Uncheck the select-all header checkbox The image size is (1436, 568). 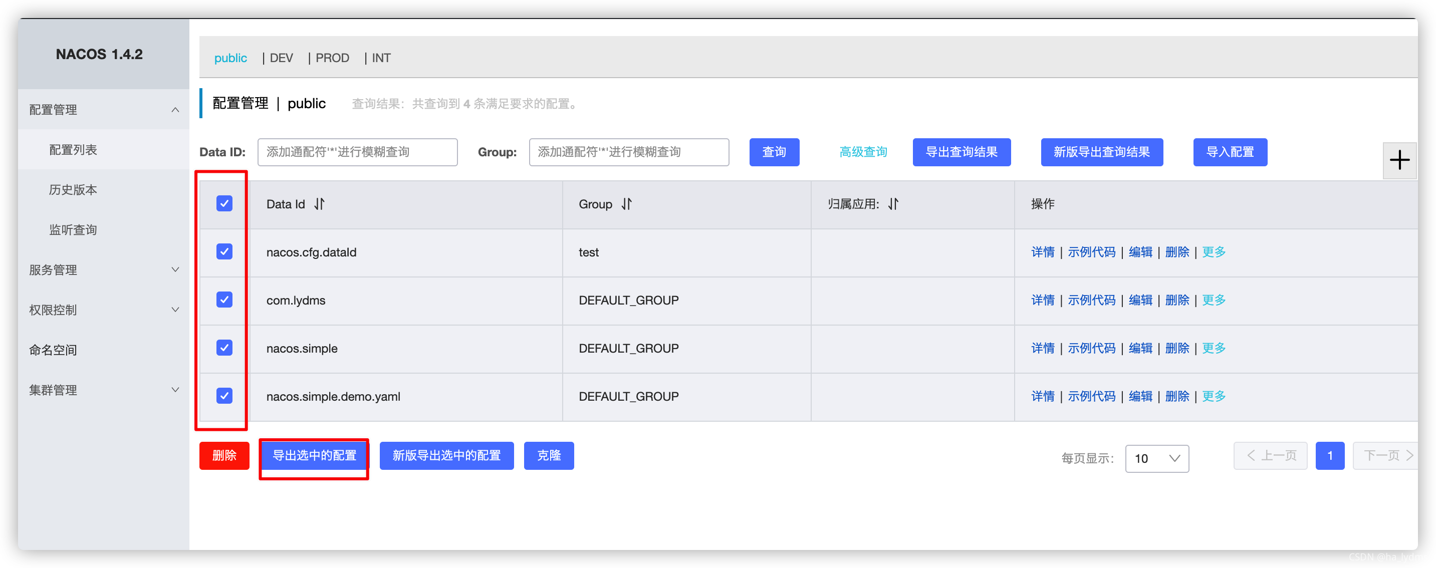(224, 203)
